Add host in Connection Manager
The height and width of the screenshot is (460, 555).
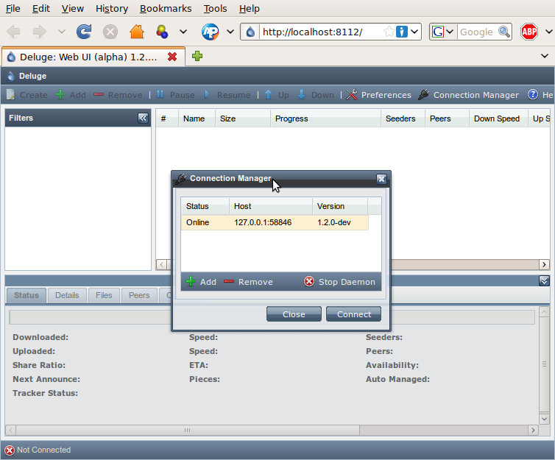(x=201, y=282)
